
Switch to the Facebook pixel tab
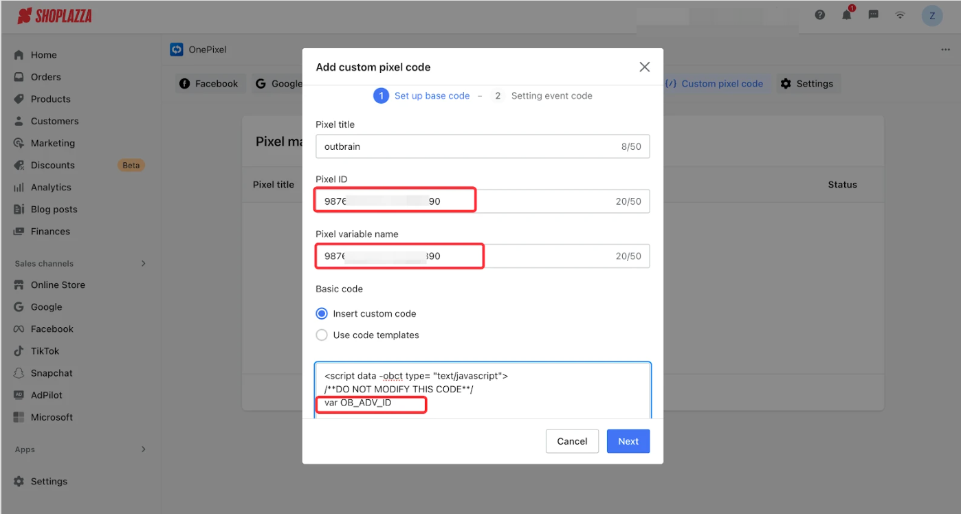click(x=210, y=84)
